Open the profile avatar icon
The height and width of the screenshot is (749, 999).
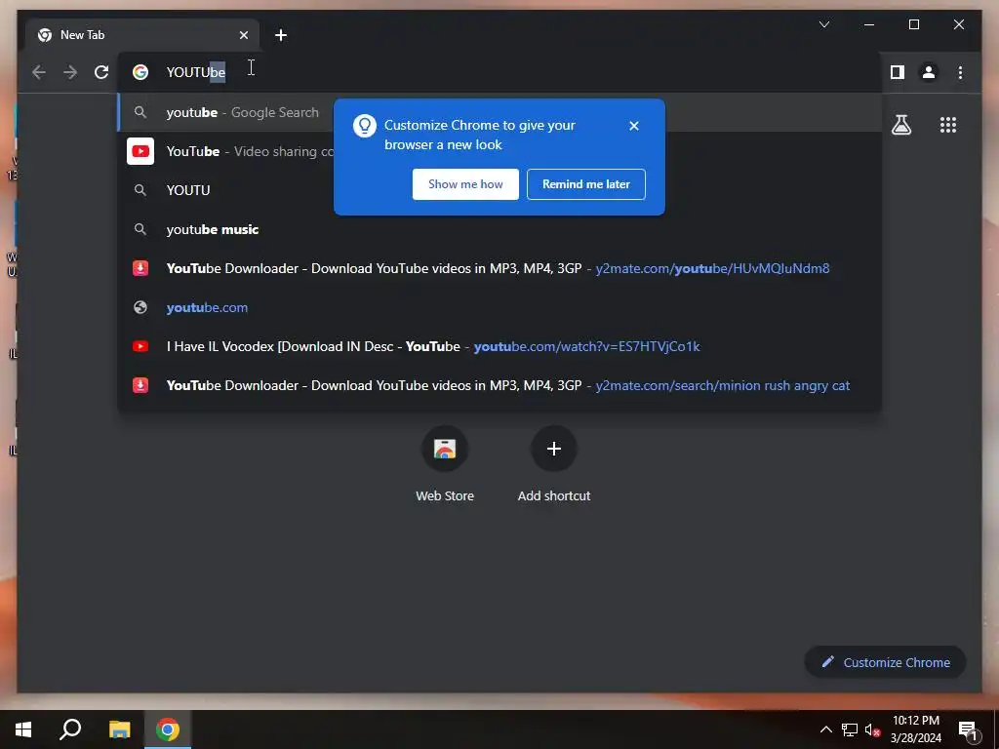point(929,72)
